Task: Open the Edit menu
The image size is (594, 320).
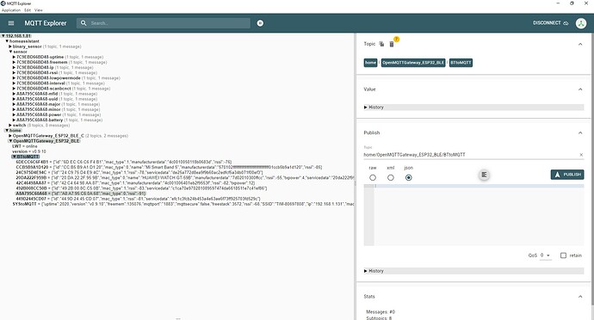Action: click(28, 10)
